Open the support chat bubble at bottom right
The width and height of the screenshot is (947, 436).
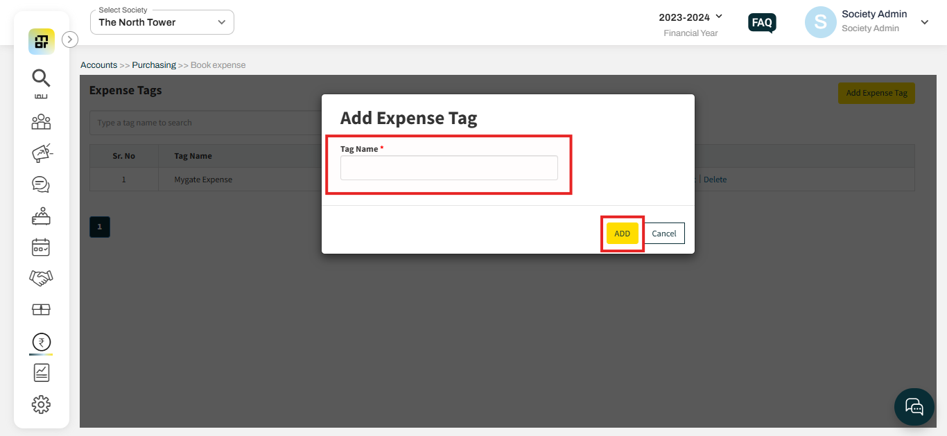tap(914, 407)
